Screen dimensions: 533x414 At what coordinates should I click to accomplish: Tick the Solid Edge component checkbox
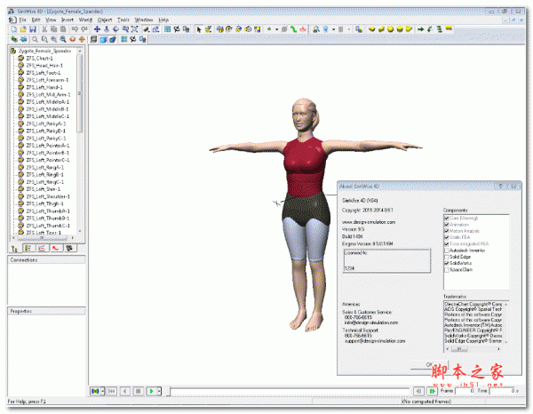[x=446, y=255]
